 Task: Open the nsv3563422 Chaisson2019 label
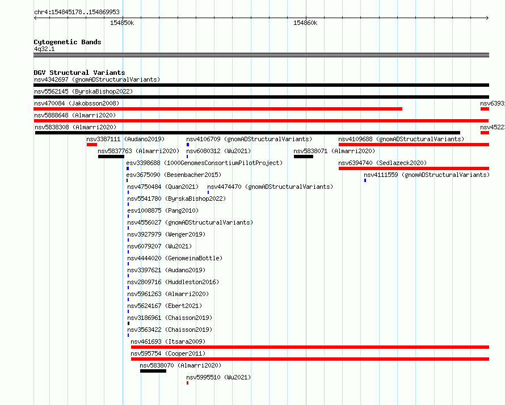170,330
